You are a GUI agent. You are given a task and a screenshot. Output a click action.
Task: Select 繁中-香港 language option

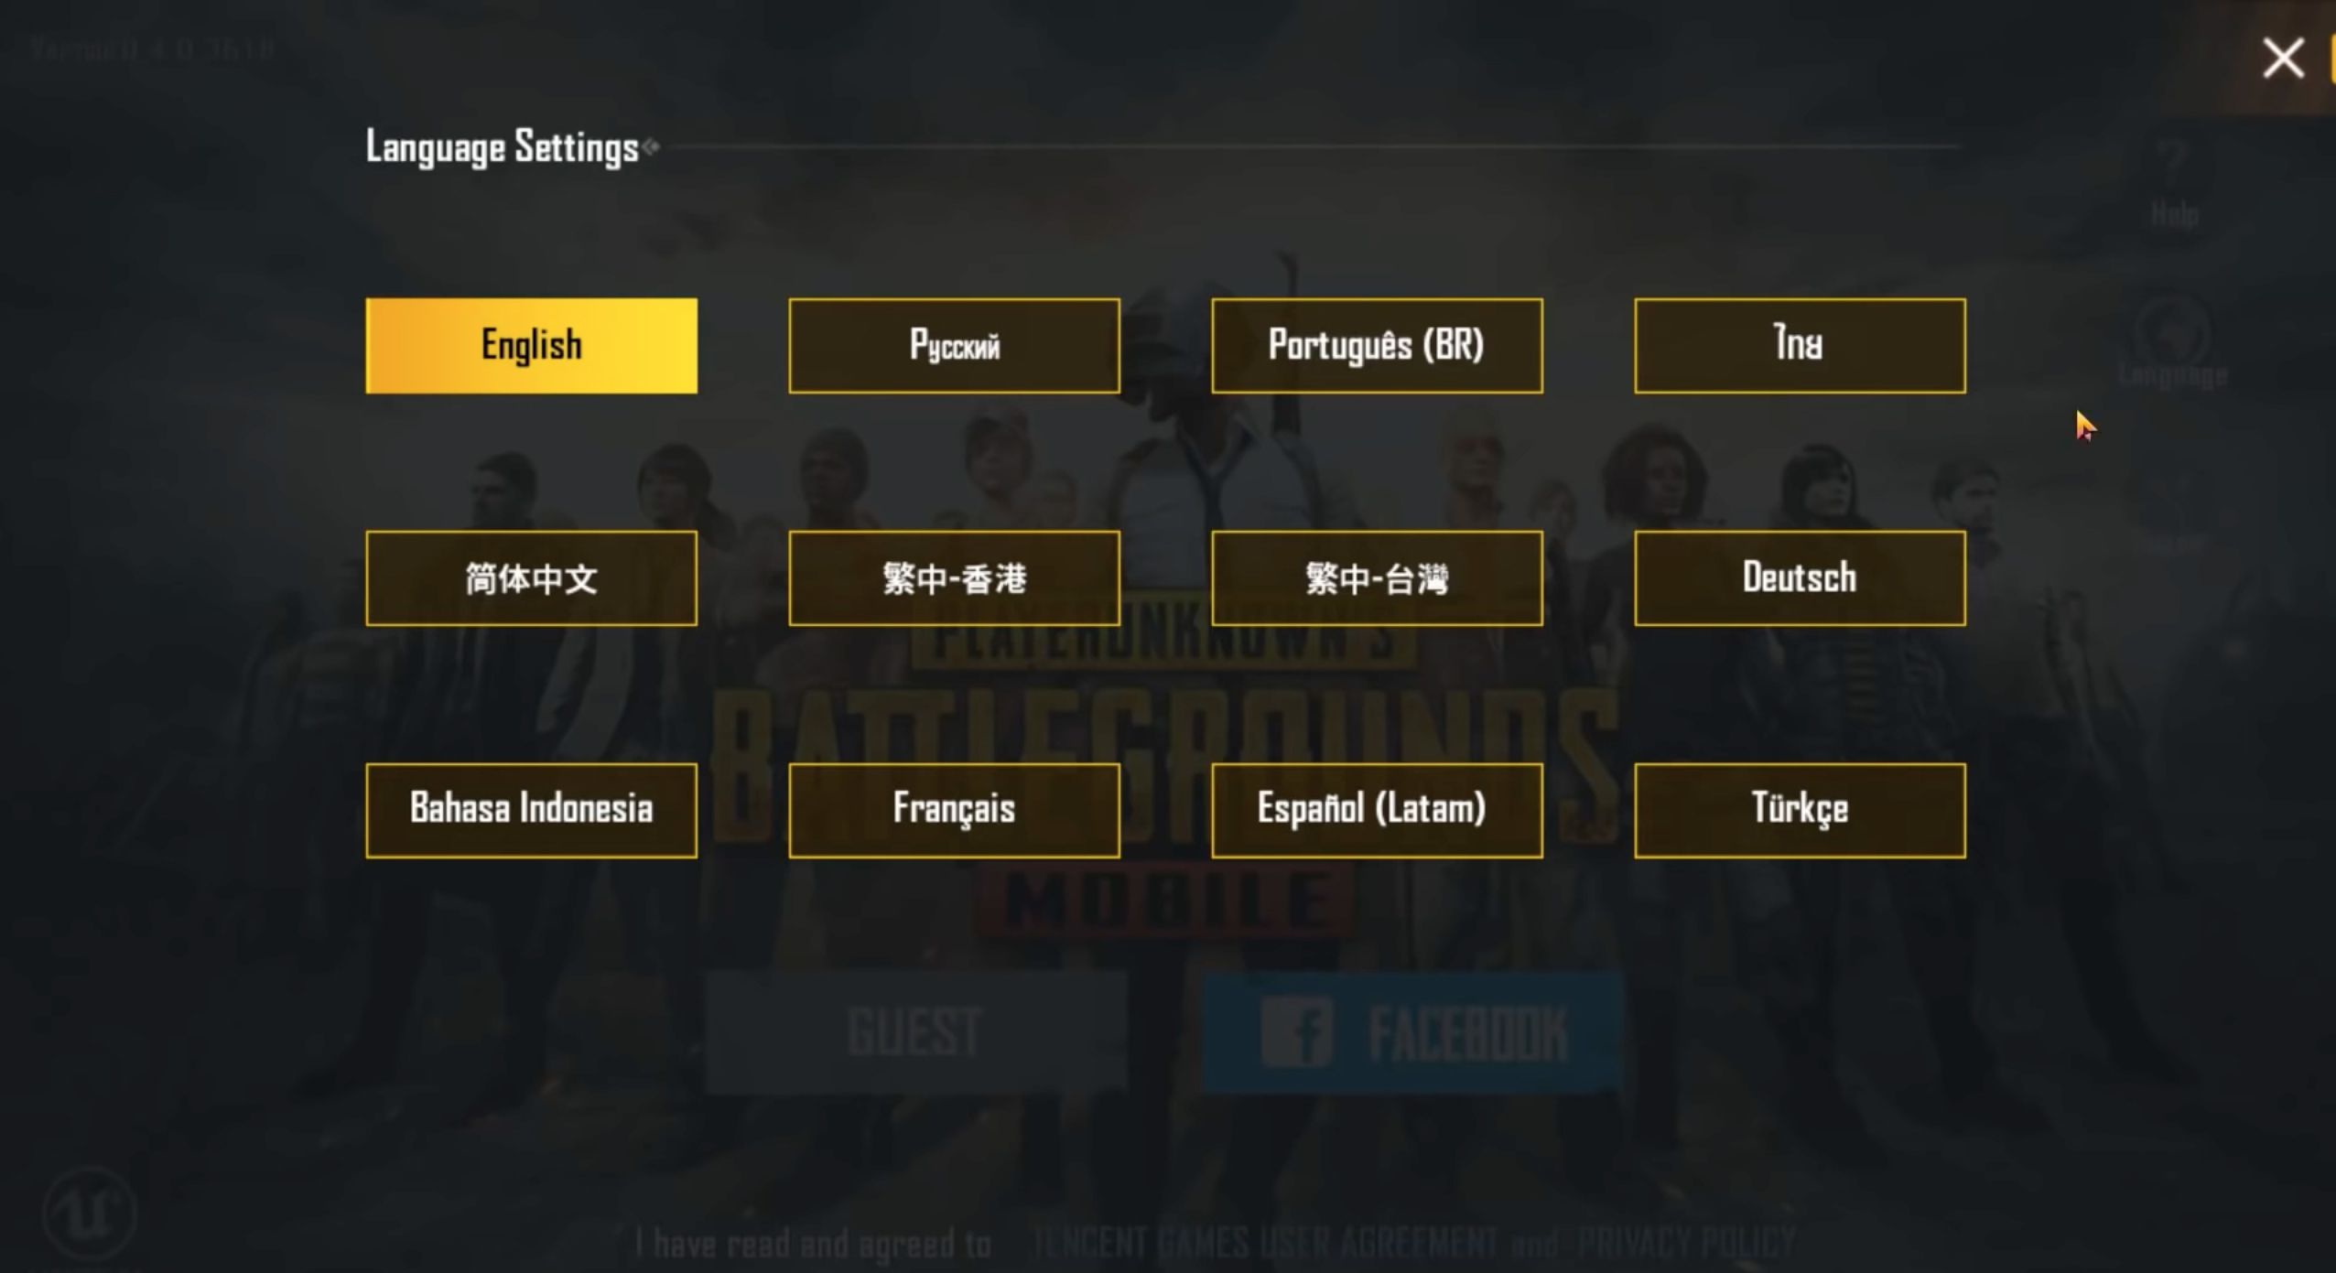pyautogui.click(x=953, y=578)
